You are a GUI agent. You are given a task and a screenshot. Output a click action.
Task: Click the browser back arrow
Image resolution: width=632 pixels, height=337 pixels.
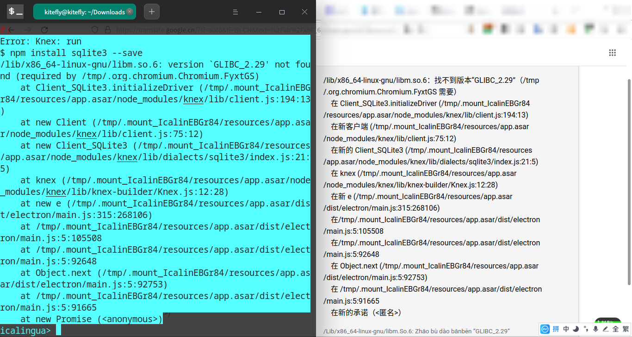[x=12, y=30]
